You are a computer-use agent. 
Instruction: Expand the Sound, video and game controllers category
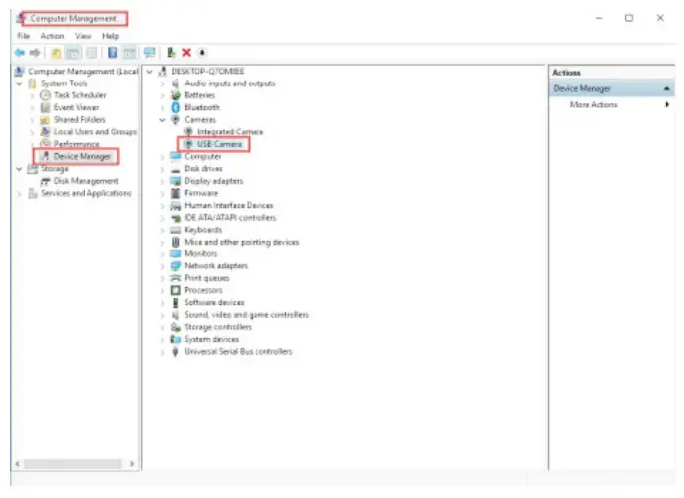point(162,315)
